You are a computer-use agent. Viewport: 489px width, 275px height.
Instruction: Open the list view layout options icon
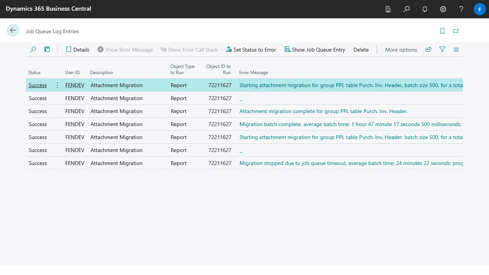coord(456,50)
